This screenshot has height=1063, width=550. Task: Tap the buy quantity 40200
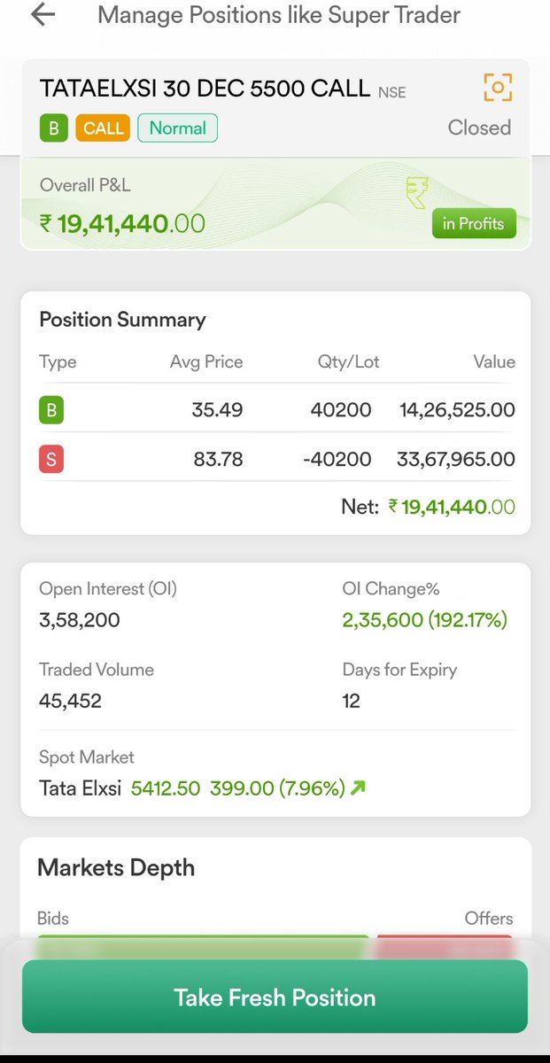pos(341,410)
